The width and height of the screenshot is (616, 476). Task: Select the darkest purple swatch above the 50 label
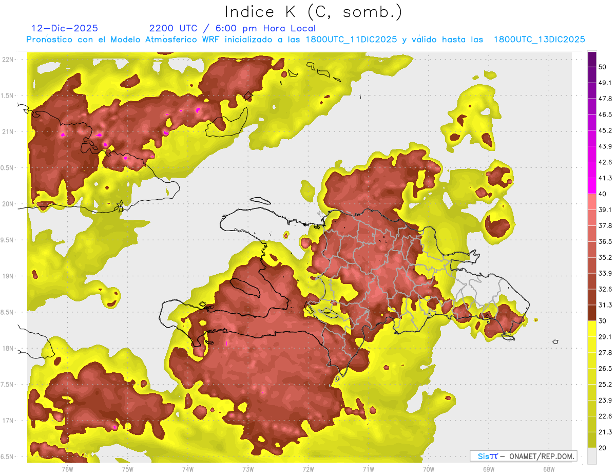(592, 59)
